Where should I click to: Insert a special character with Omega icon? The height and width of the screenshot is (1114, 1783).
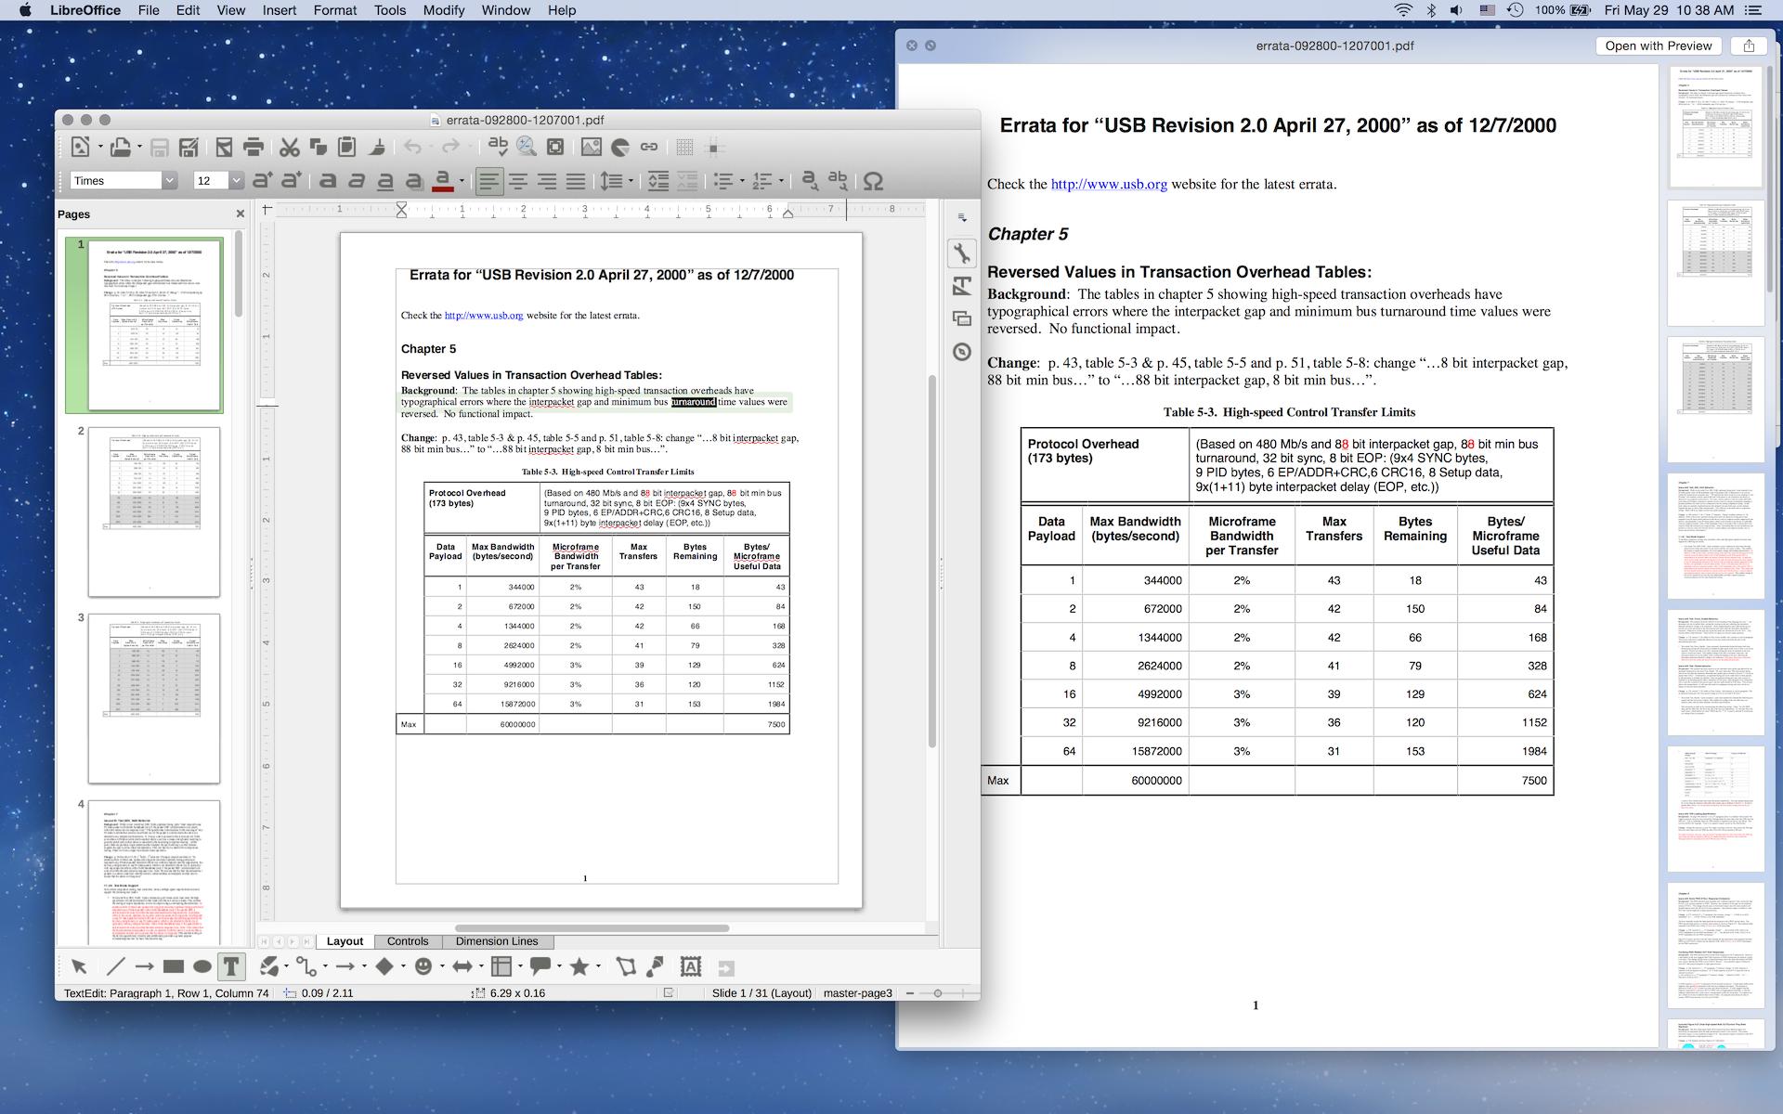pyautogui.click(x=872, y=181)
